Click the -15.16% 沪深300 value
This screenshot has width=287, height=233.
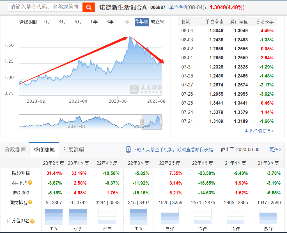tap(141, 193)
